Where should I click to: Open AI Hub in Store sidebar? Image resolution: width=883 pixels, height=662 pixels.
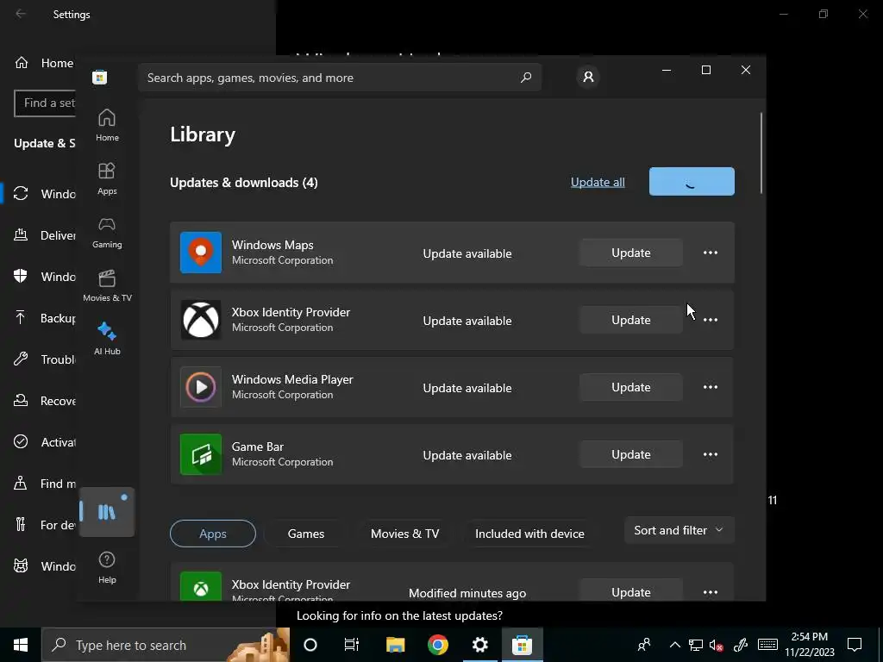tap(107, 339)
